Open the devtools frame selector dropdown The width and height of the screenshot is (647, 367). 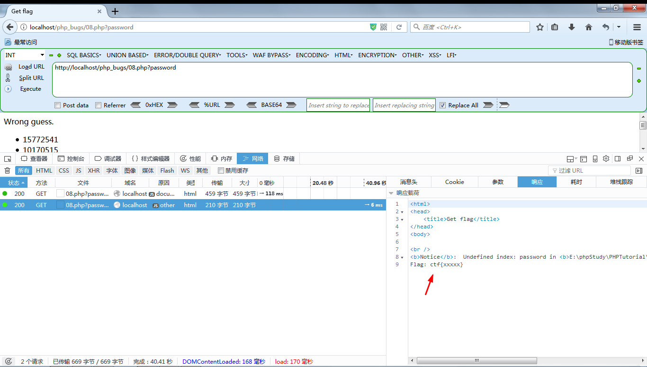click(572, 159)
